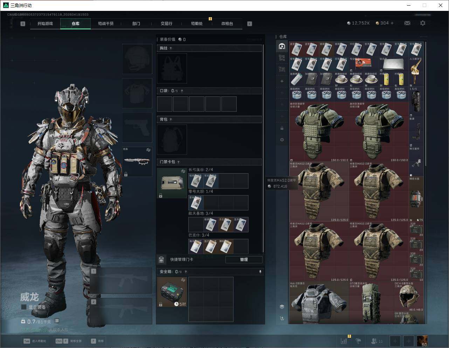
Task: Select the lone keycard under 零号大坝 1/4
Action: coord(196,203)
